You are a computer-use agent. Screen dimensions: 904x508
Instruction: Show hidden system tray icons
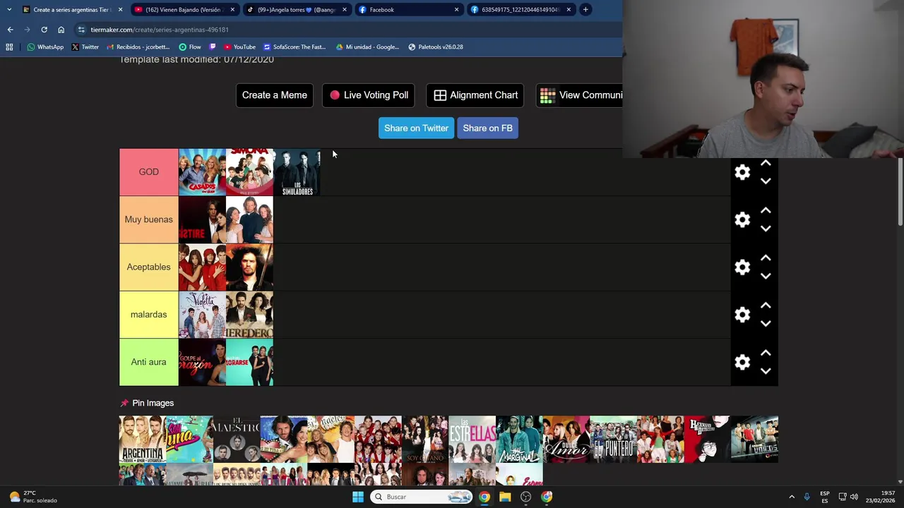click(792, 497)
